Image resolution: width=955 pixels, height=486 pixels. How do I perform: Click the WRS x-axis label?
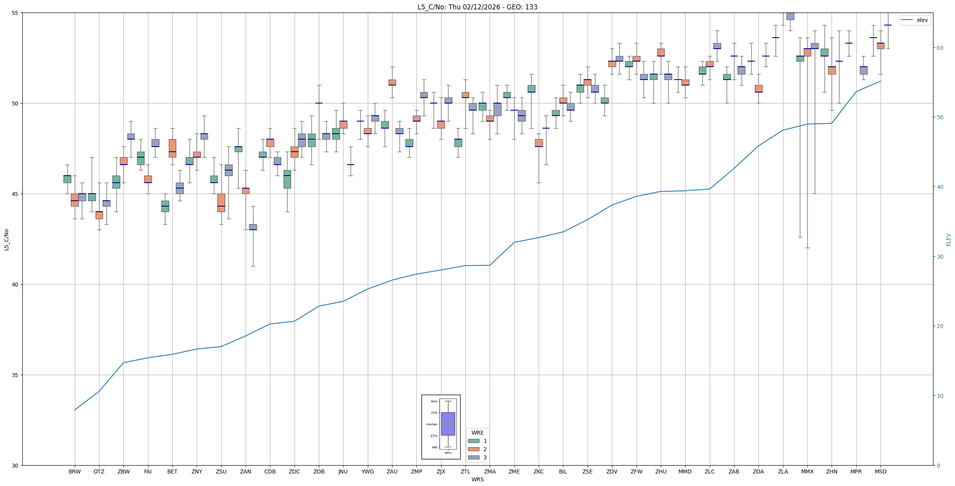pyautogui.click(x=477, y=479)
